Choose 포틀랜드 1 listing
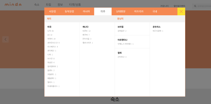 pyautogui.click(x=52, y=74)
